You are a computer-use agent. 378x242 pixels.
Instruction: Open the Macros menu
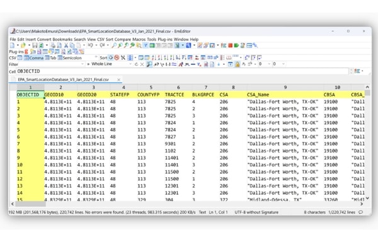click(139, 39)
